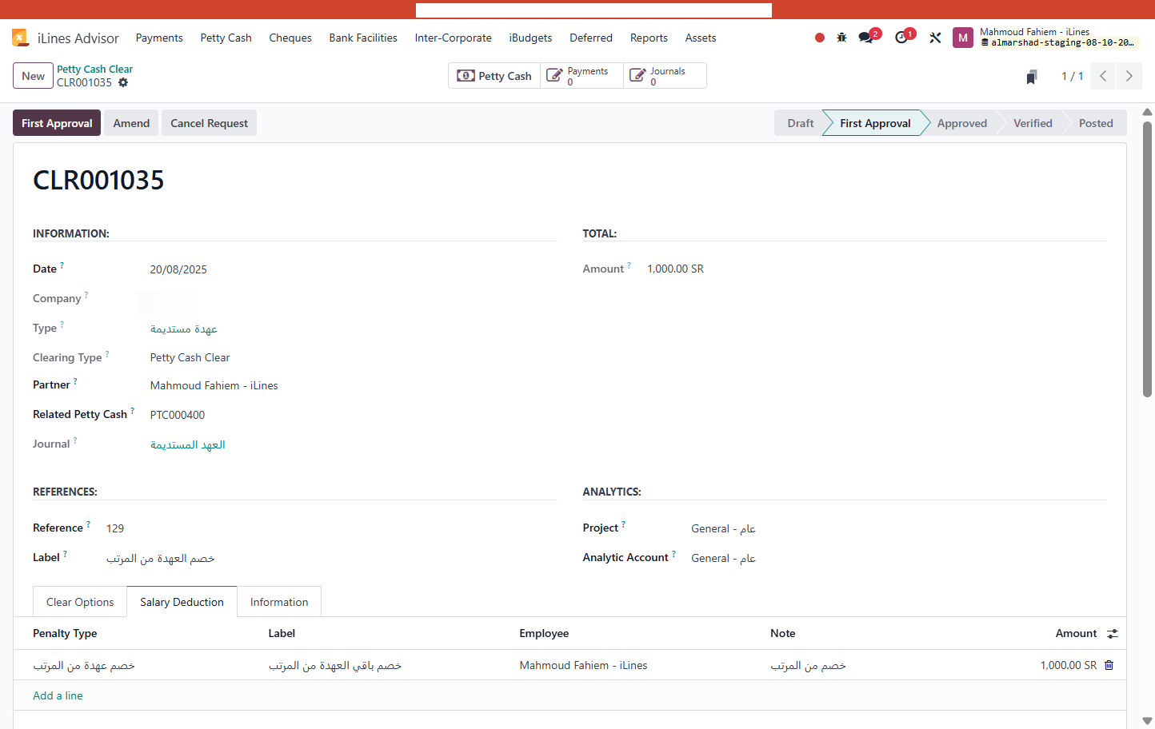Create a New record
The image size is (1155, 729).
click(33, 76)
